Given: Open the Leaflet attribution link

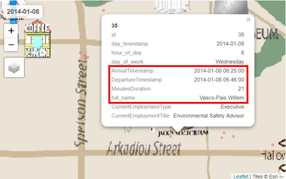Looking at the screenshot, I should (241, 176).
